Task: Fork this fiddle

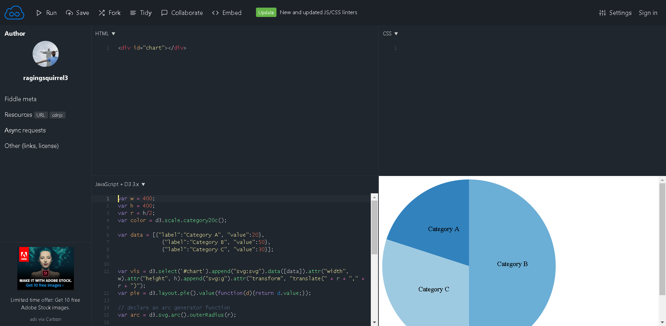Action: tap(110, 13)
